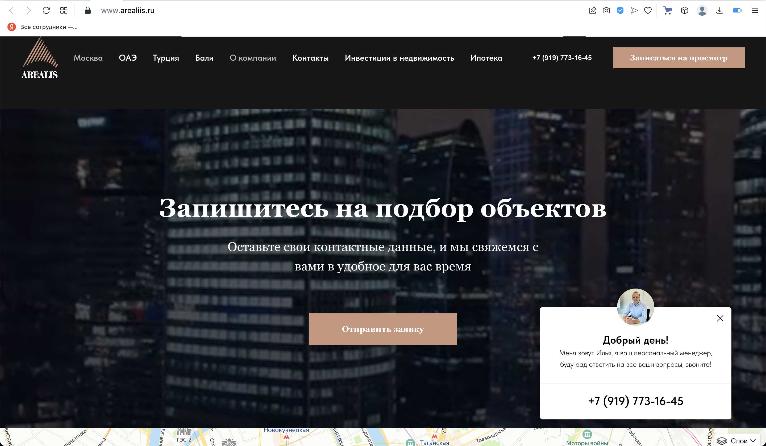Viewport: 766px width, 446px height.
Task: Go forward using browser forward arrow
Action: 28,11
